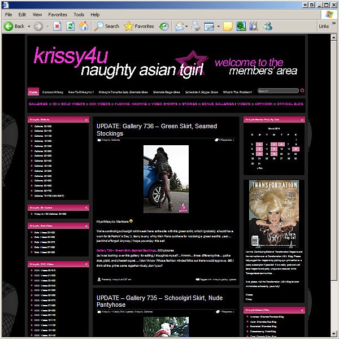Viewport: 339px width, 339px height.
Task: Collapse the top-left galleries panel arrow
Action: pyautogui.click(x=86, y=120)
